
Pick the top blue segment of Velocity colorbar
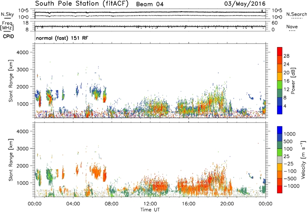280,130
